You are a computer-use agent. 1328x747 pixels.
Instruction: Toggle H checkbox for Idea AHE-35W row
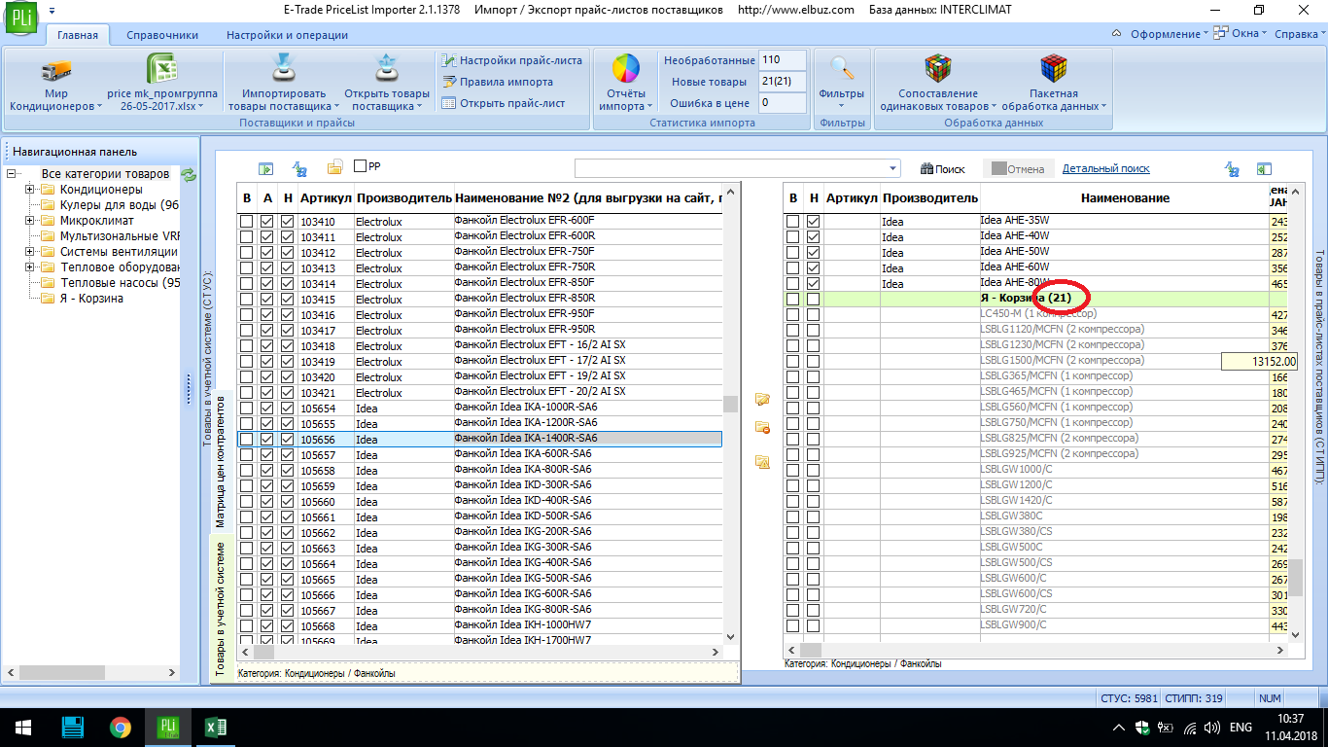814,222
